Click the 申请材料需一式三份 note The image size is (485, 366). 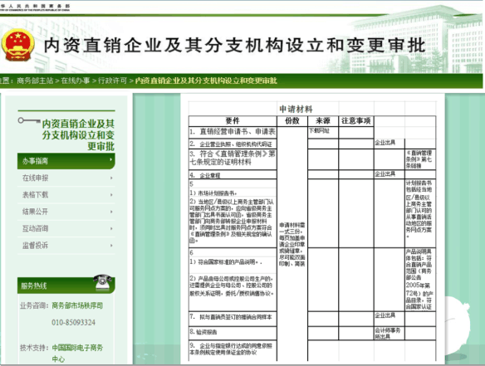click(x=292, y=244)
